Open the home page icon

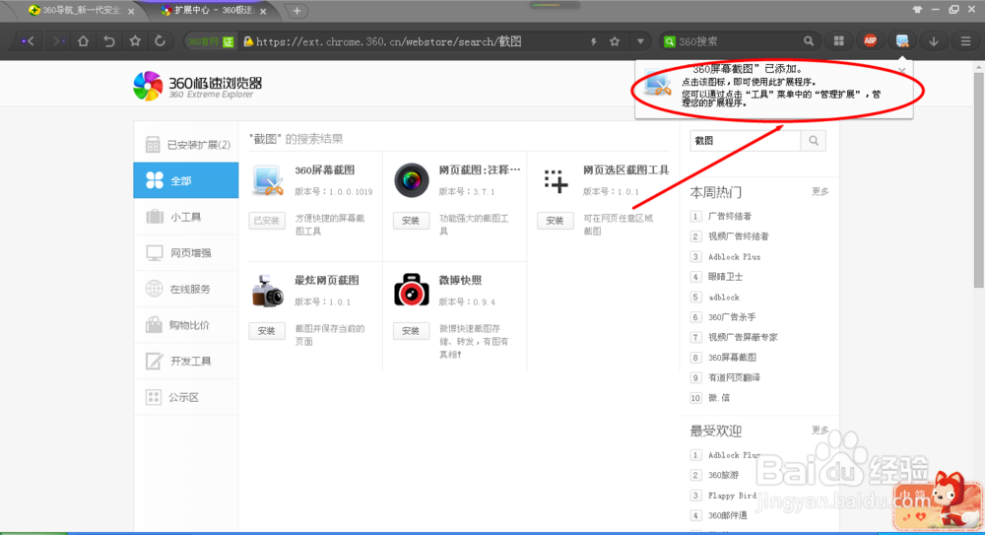pyautogui.click(x=83, y=41)
